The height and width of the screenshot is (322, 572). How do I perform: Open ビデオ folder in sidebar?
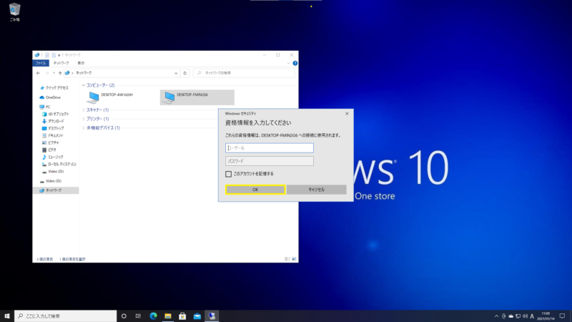[x=49, y=150]
